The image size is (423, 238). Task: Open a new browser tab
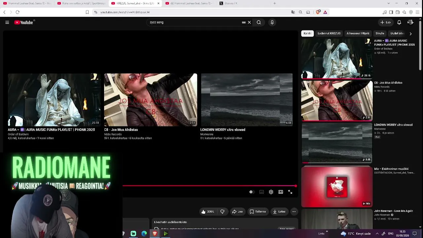coord(275,3)
